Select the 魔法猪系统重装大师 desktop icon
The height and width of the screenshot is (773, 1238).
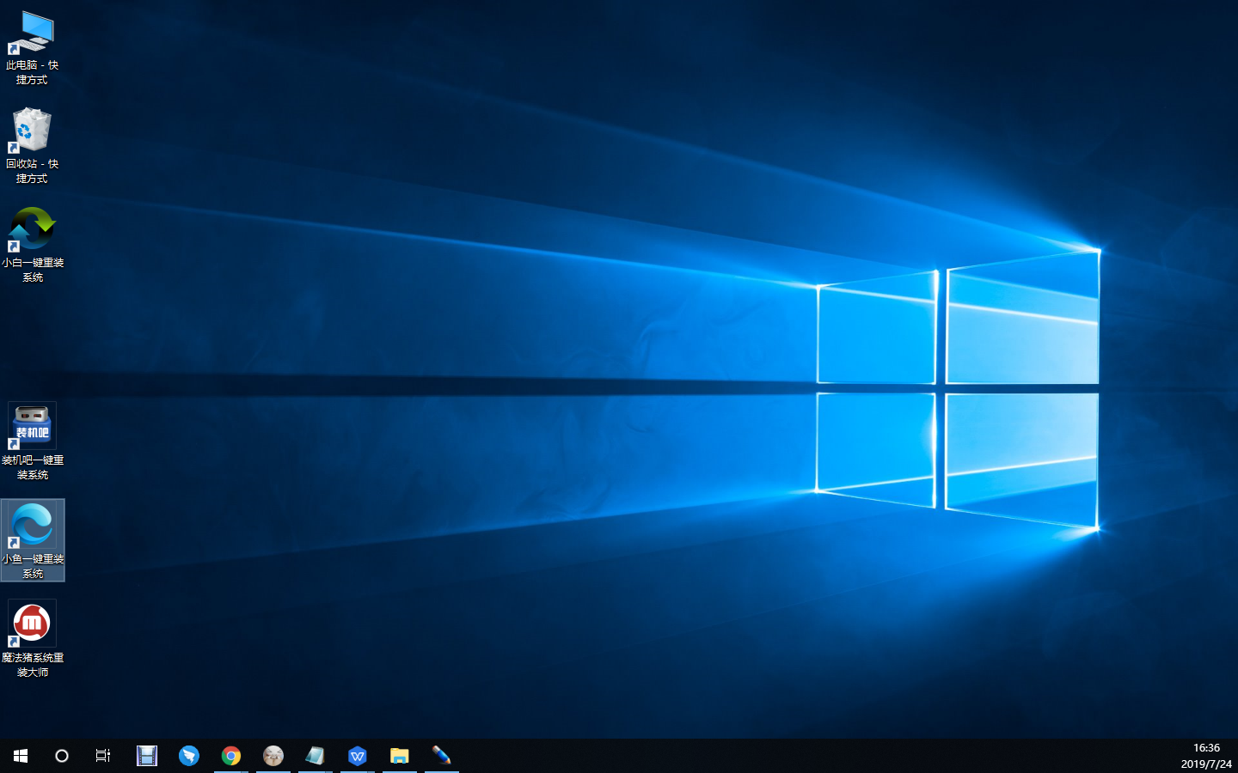[x=32, y=640]
